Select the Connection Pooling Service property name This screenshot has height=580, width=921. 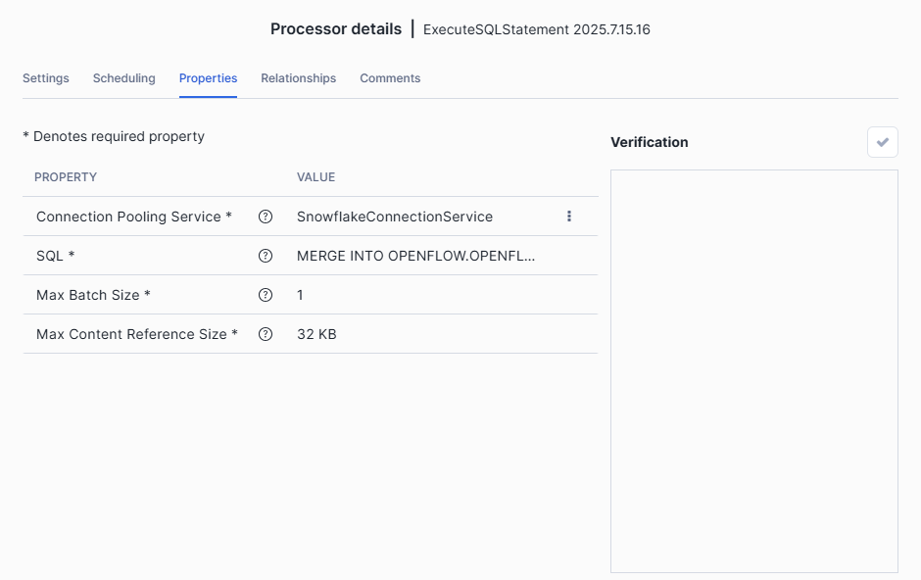click(x=133, y=217)
